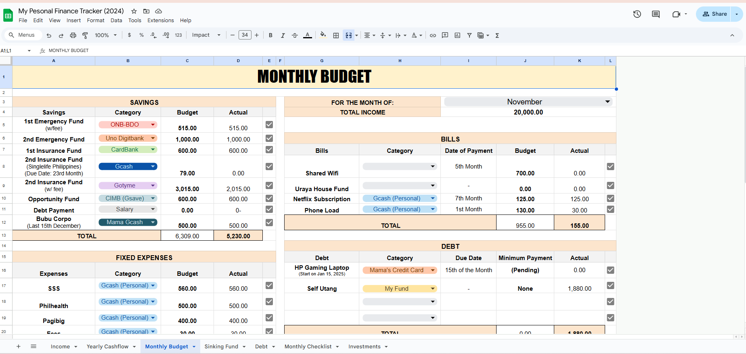The image size is (746, 354).
Task: Click the 123 more formats button
Action: click(x=178, y=35)
